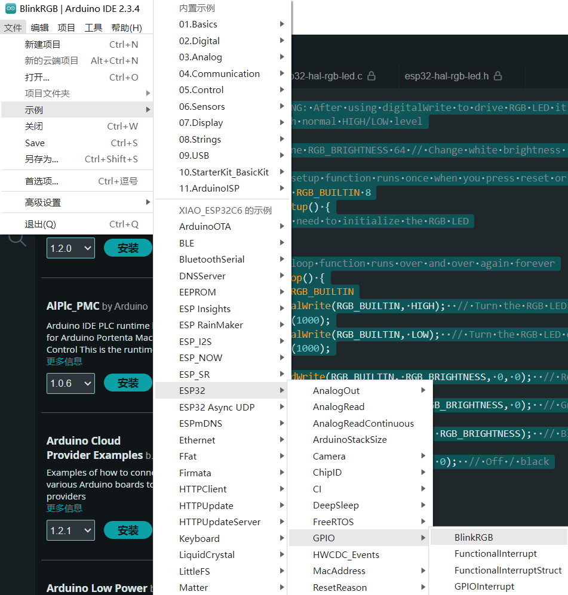Image resolution: width=568 pixels, height=595 pixels.
Task: Click the search magnifier icon in sidebar
Action: click(17, 240)
